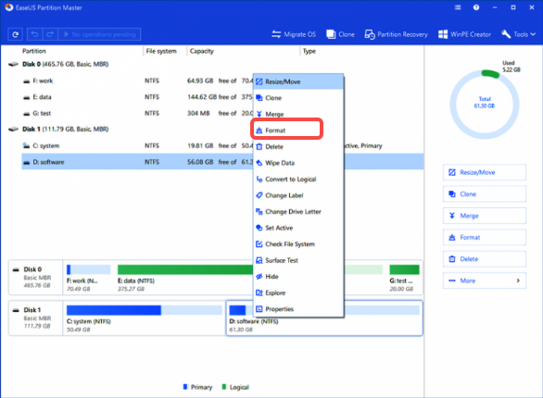Open the hamburger menu icon in title bar
The image size is (543, 398).
point(458,7)
